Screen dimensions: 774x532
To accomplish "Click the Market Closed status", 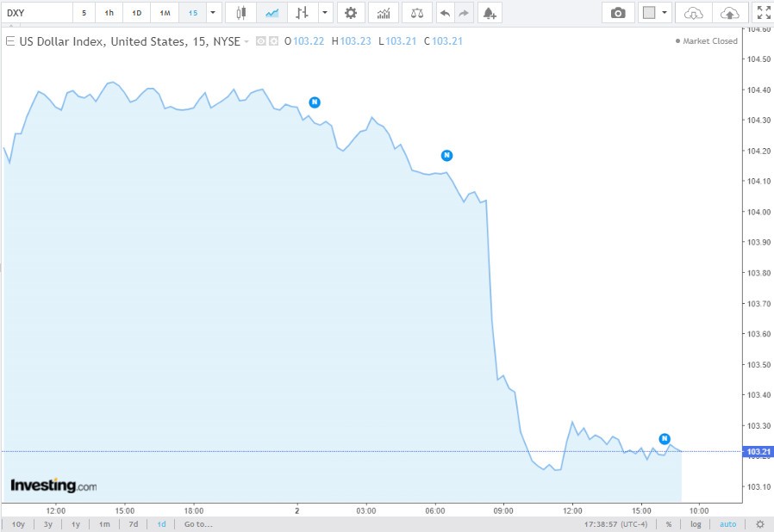I will 707,41.
